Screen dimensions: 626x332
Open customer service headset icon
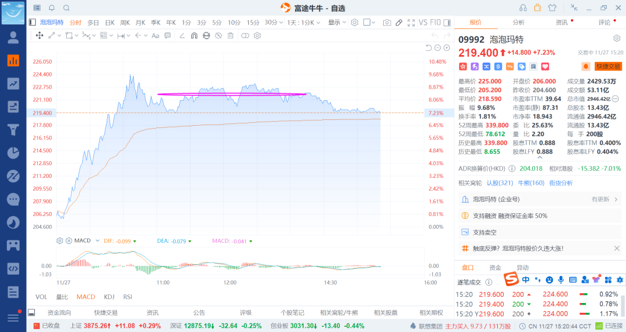click(523, 8)
